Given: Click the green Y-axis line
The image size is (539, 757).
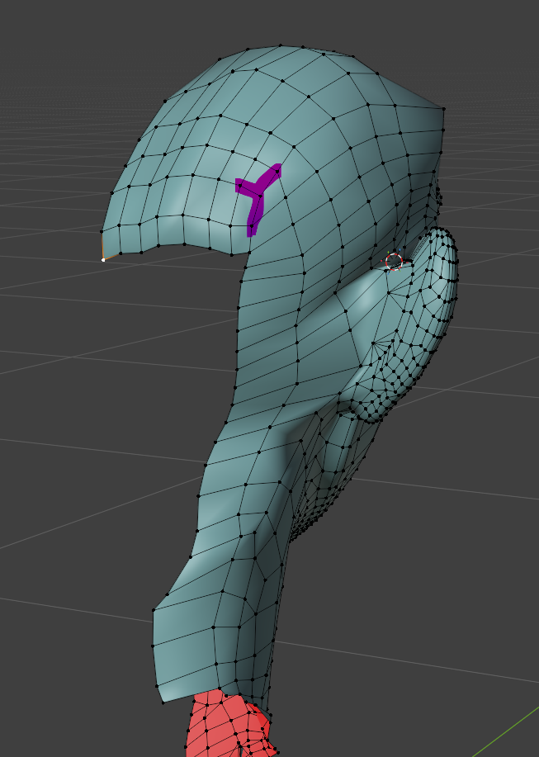Looking at the screenshot, I should pos(512,726).
